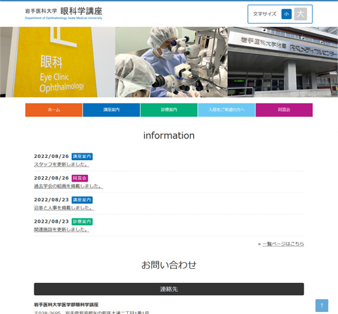Click the 講座案内 tag beside スタッフを更新しました
338x314 pixels.
tap(82, 157)
